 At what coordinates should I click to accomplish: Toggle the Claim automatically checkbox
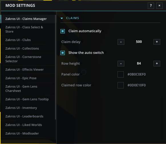[62, 31]
